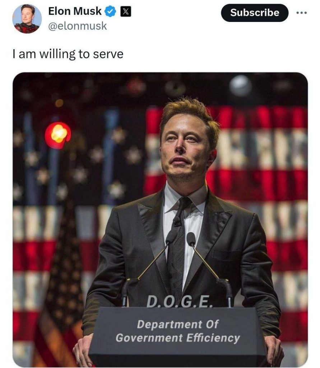Viewport: 320px width, 368px height.
Task: Open the @elonmusk handle link
Action: [x=78, y=26]
